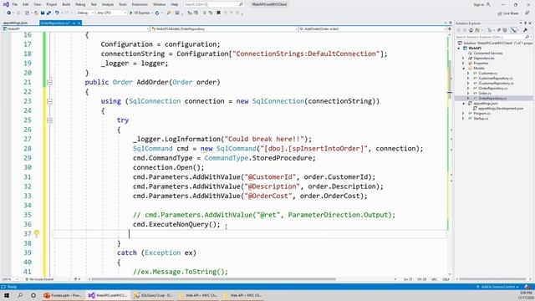Click Solution Explorer Collapse All icon

pos(499,30)
